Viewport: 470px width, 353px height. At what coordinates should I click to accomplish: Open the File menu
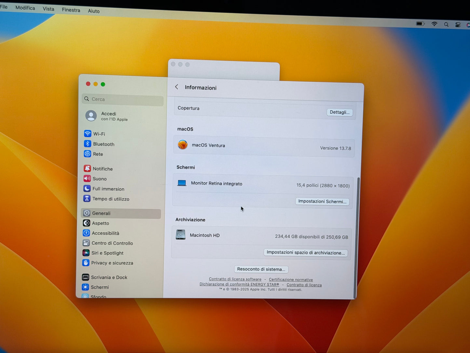pyautogui.click(x=4, y=7)
